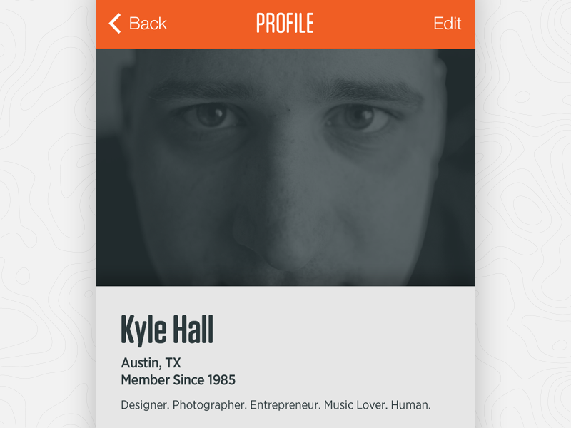Viewport: 571px width, 428px height.
Task: Click the word Human in the bio
Action: [410, 405]
